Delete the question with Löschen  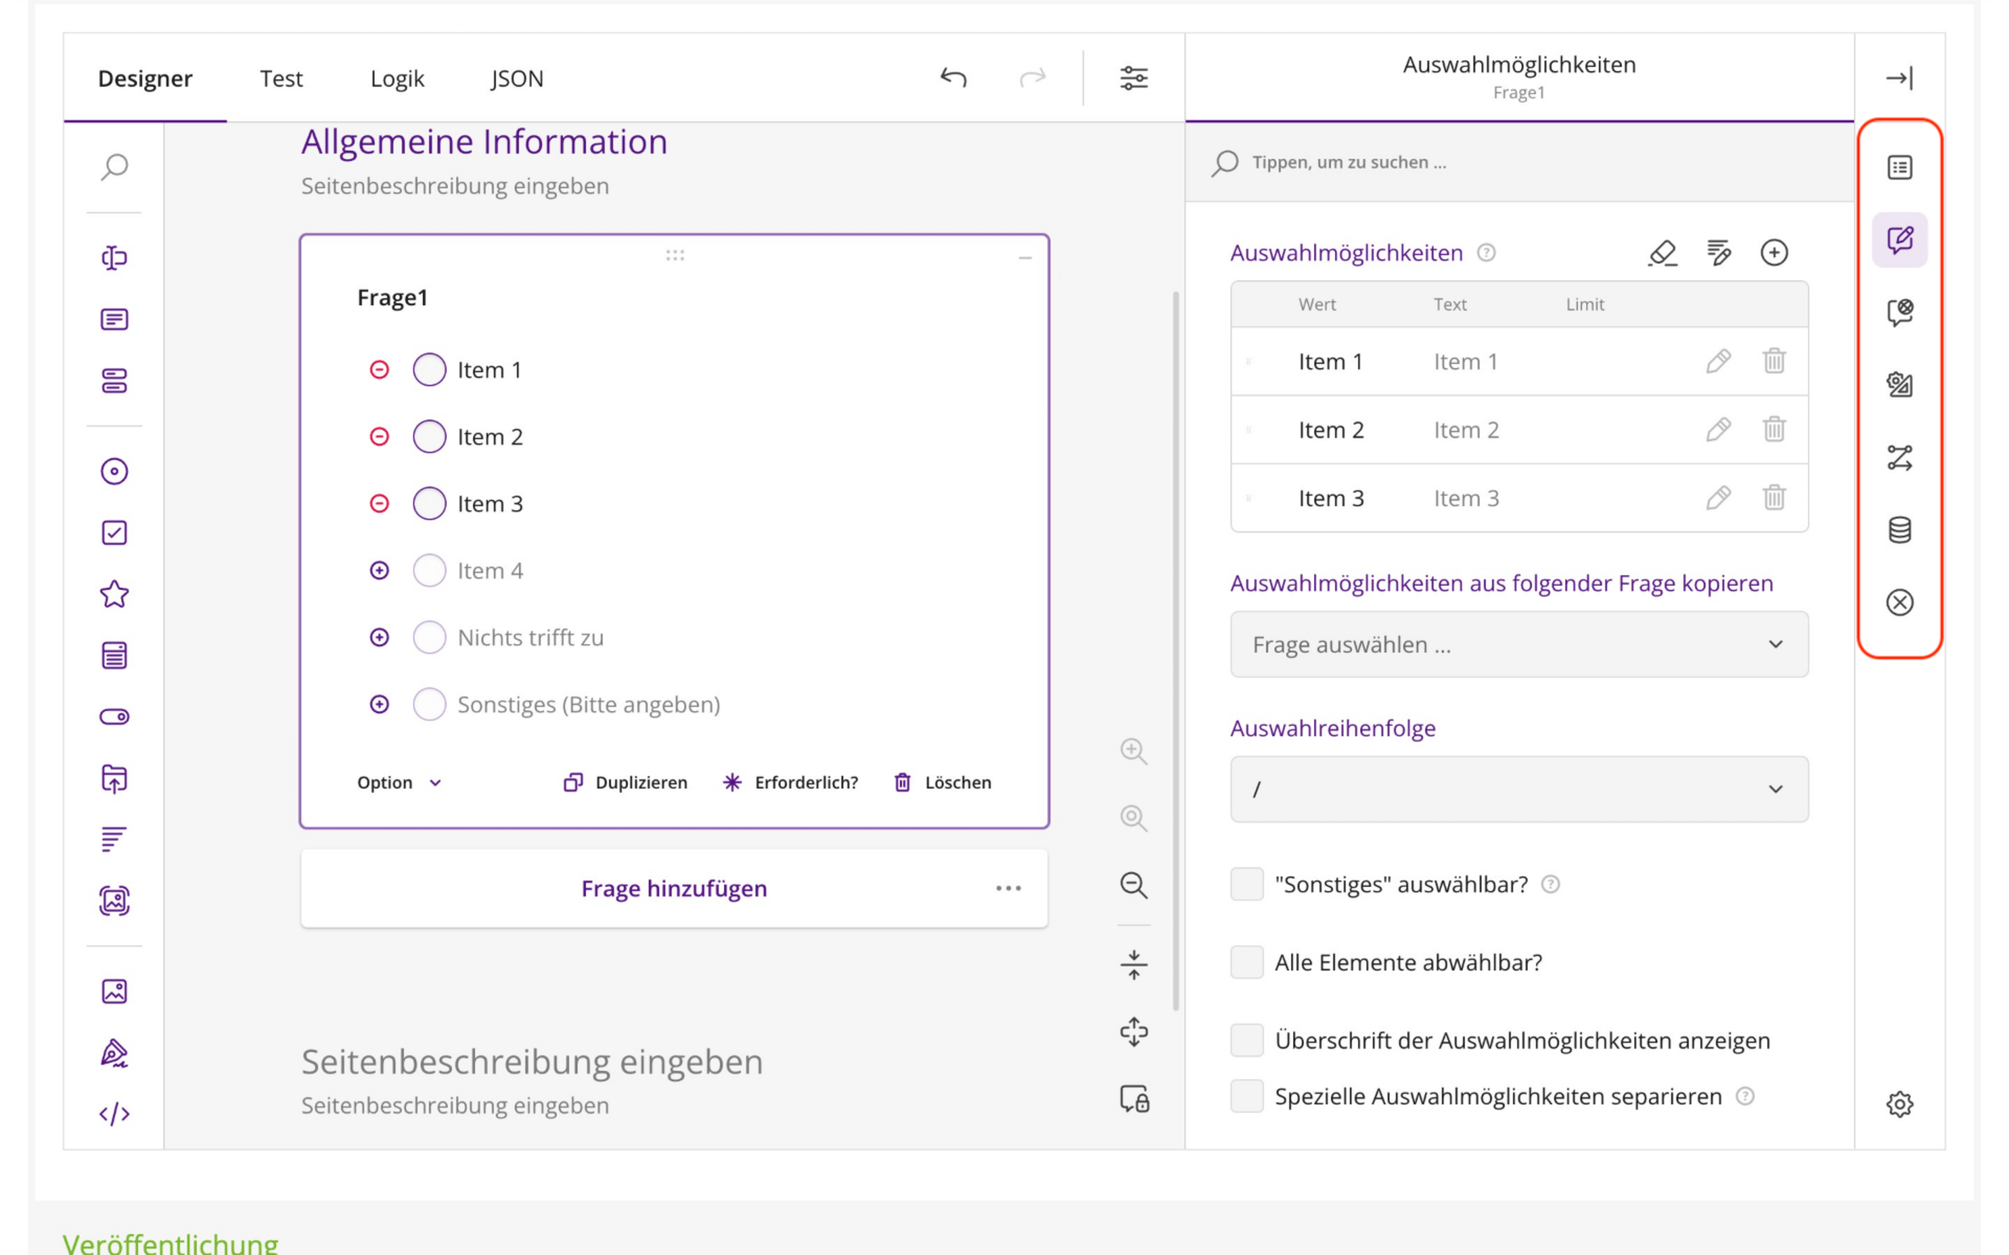click(942, 782)
